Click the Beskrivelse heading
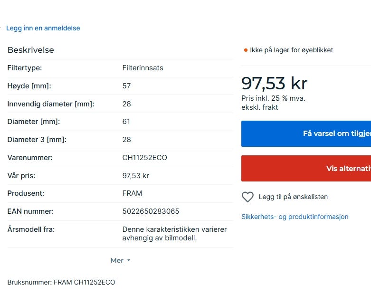The image size is (371, 295). coord(31,50)
